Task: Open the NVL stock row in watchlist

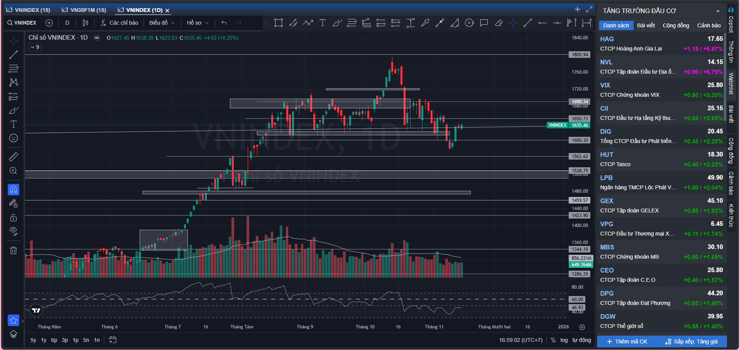Action: [661, 67]
